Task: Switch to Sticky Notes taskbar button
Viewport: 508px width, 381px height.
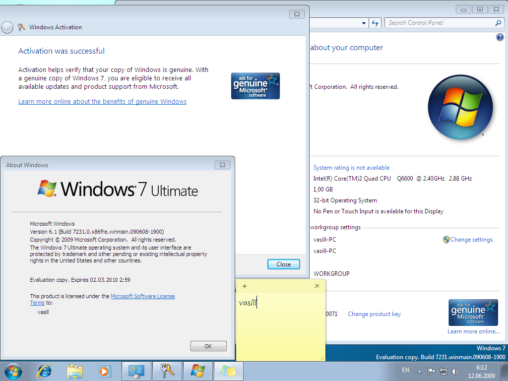Action: pyautogui.click(x=228, y=371)
